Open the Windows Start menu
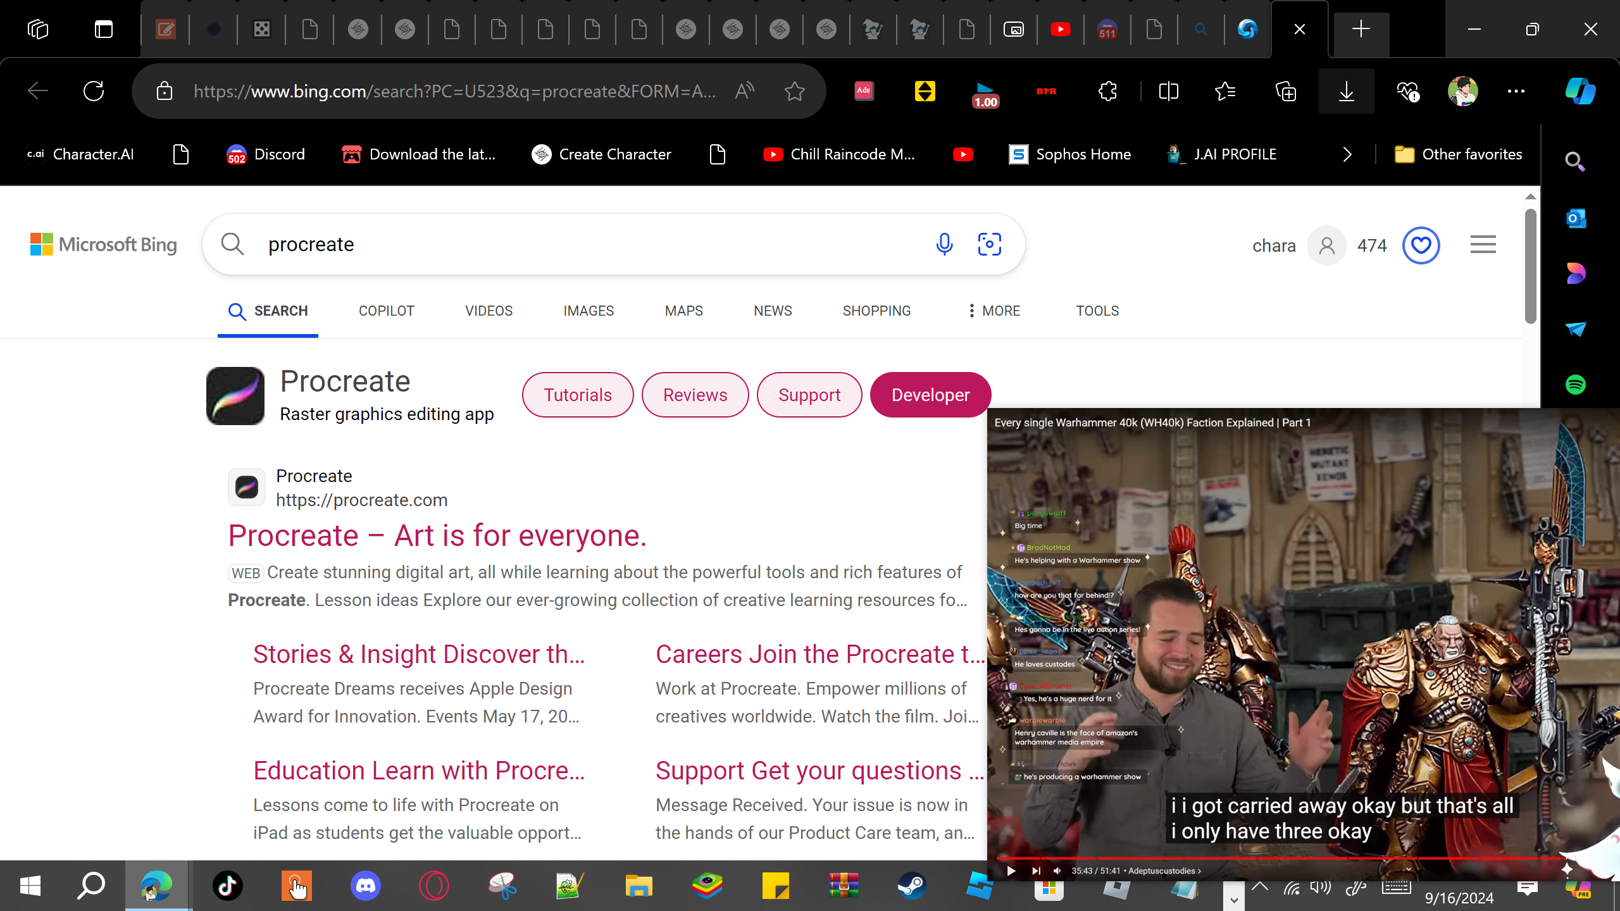This screenshot has width=1620, height=911. (x=30, y=886)
